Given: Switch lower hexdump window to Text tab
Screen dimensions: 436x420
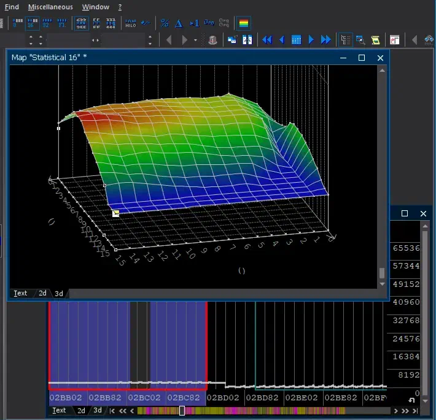Looking at the screenshot, I should pos(59,410).
